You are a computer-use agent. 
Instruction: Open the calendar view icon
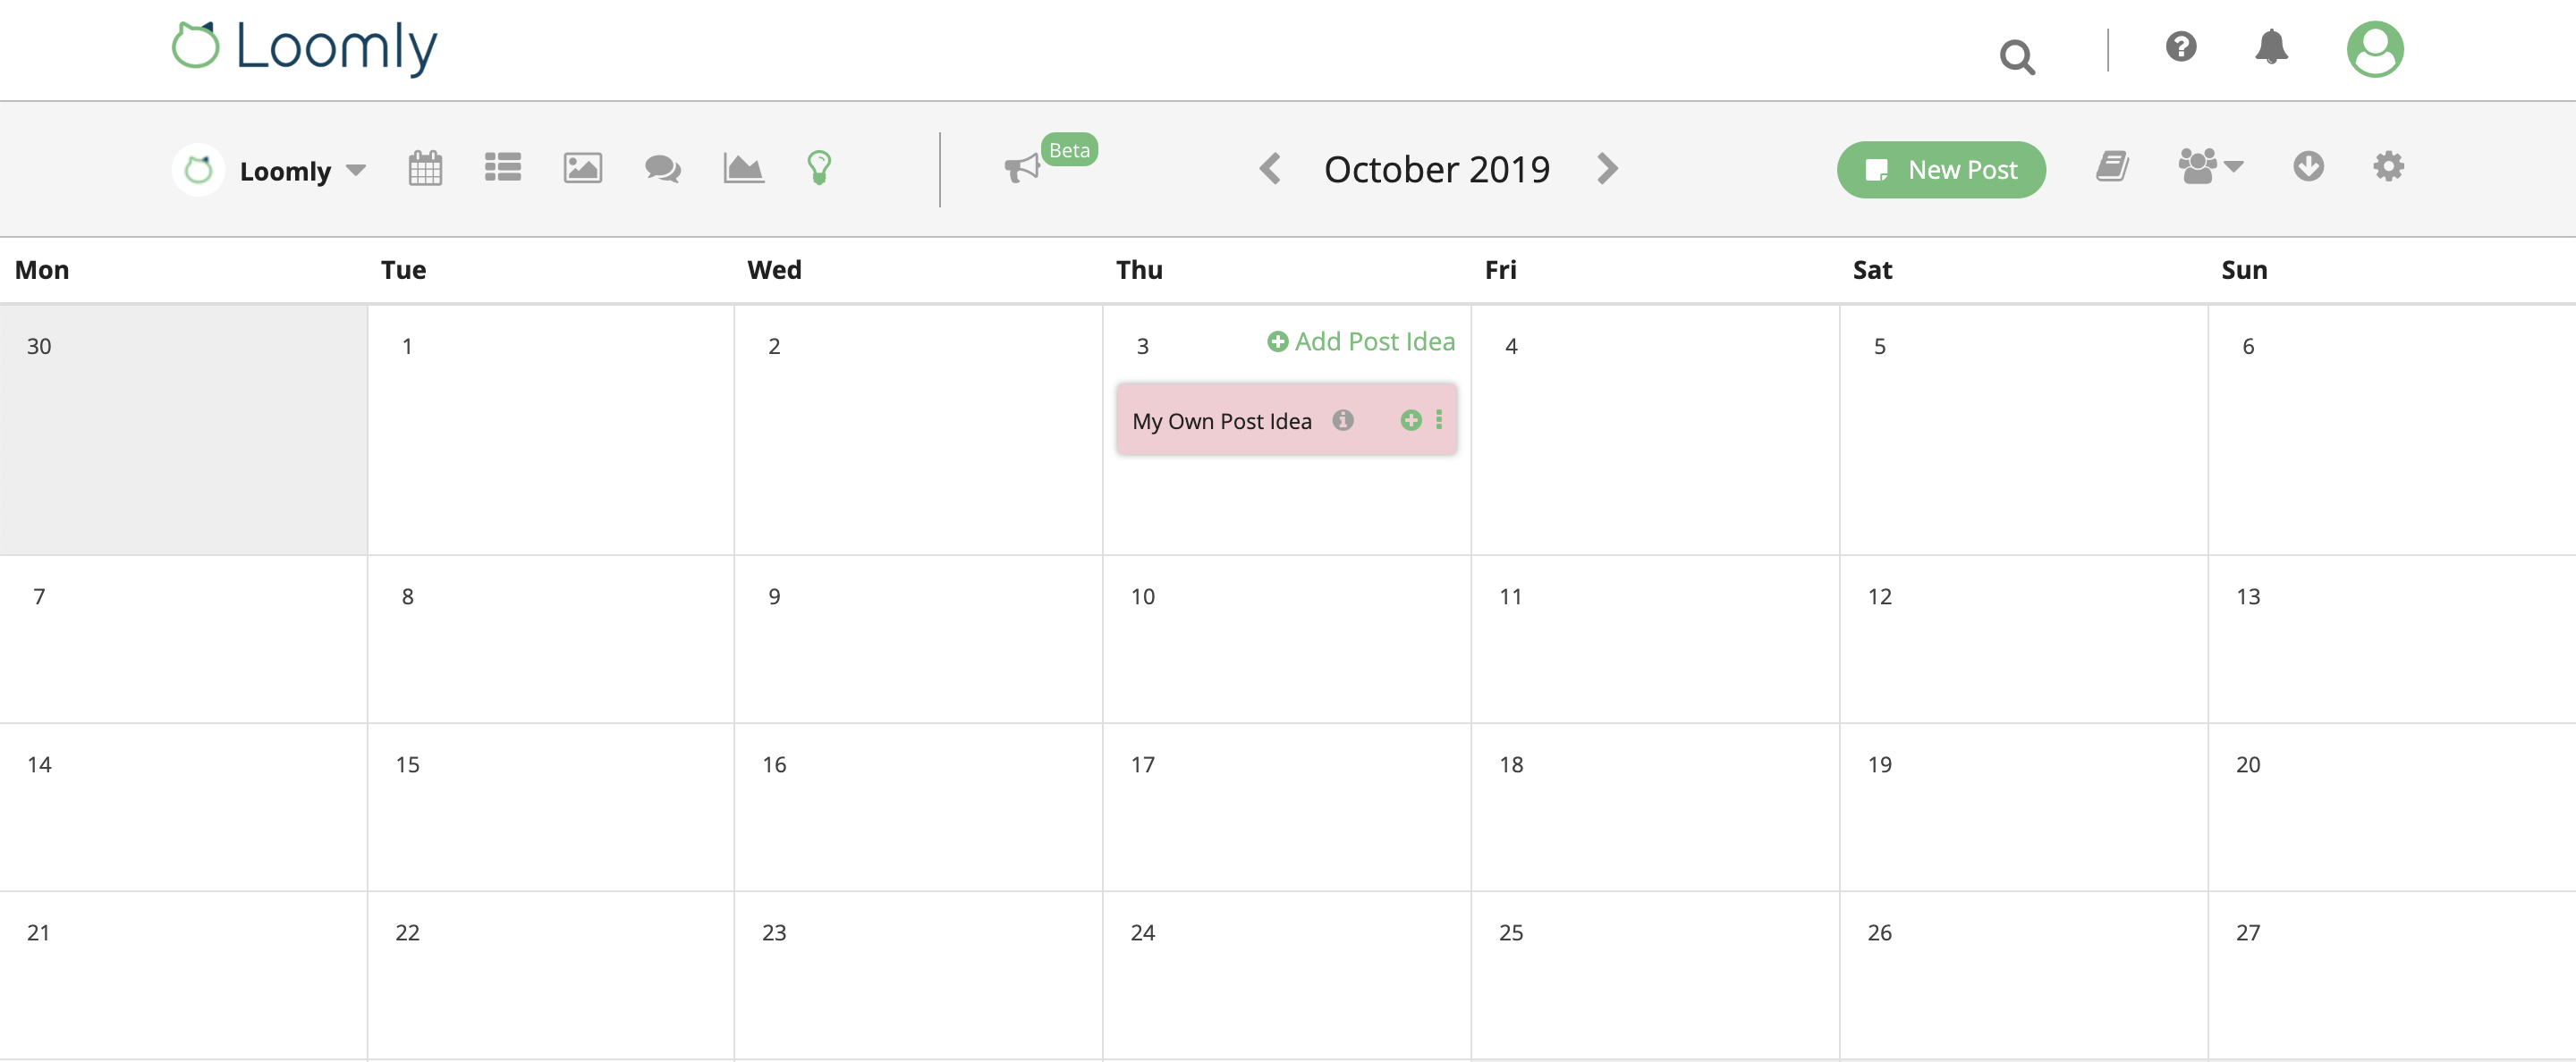[425, 168]
